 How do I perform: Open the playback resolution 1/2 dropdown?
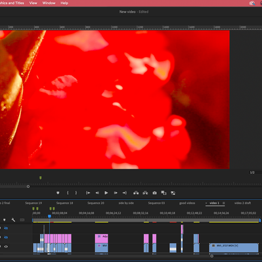252,173
